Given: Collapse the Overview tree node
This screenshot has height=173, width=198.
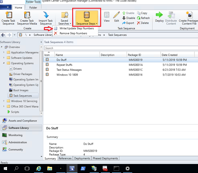Looking at the screenshot, I should 2,47.
